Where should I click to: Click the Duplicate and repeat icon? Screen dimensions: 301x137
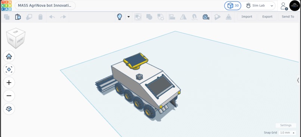click(29, 17)
